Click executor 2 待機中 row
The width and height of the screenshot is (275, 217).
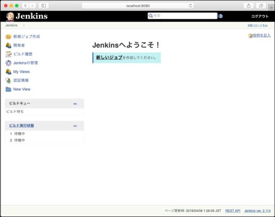click(44, 140)
